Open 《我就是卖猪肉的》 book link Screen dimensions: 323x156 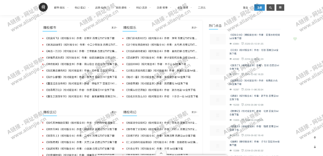click(x=81, y=71)
